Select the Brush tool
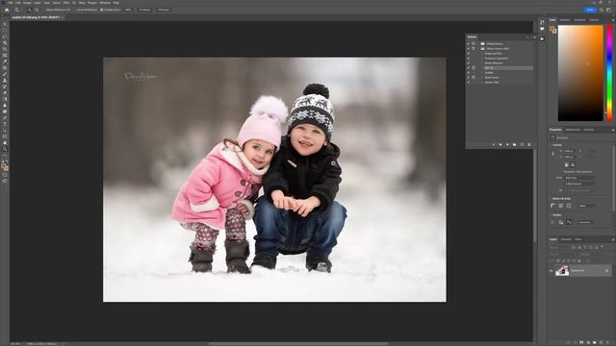This screenshot has width=616, height=346. pos(5,74)
